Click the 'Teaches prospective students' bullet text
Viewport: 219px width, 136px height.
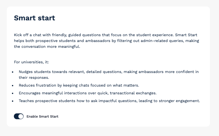point(109,101)
